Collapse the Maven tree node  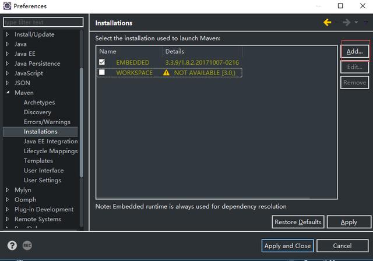[x=8, y=92]
